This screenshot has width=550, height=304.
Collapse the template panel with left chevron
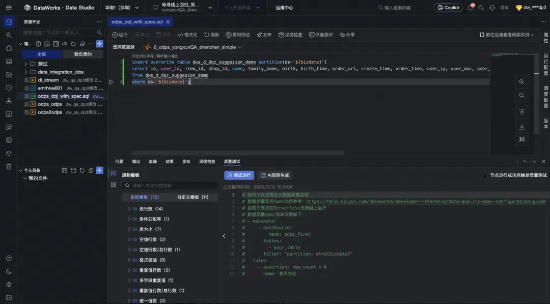coord(224,236)
